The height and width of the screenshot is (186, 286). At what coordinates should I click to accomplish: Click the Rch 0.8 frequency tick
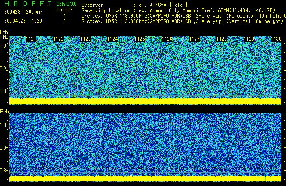4,170
